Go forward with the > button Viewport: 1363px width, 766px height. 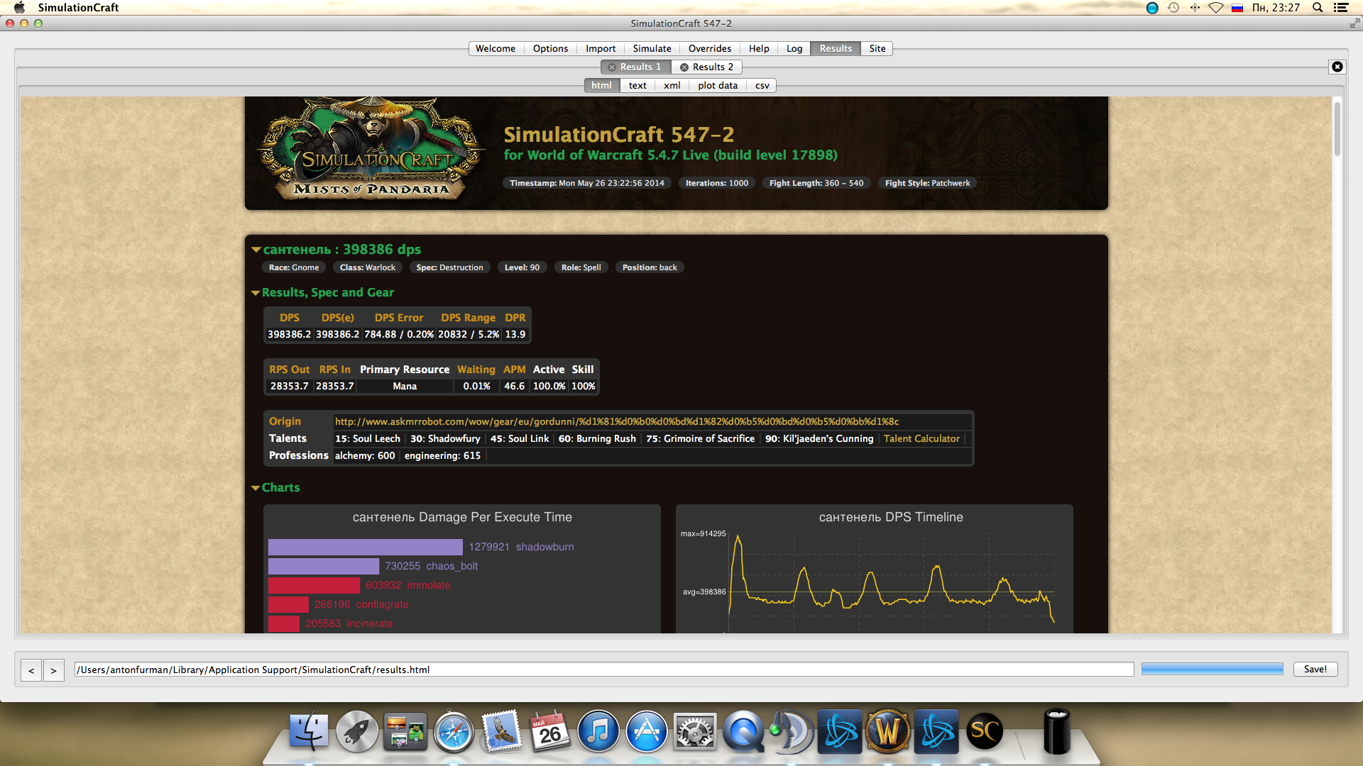pos(53,670)
